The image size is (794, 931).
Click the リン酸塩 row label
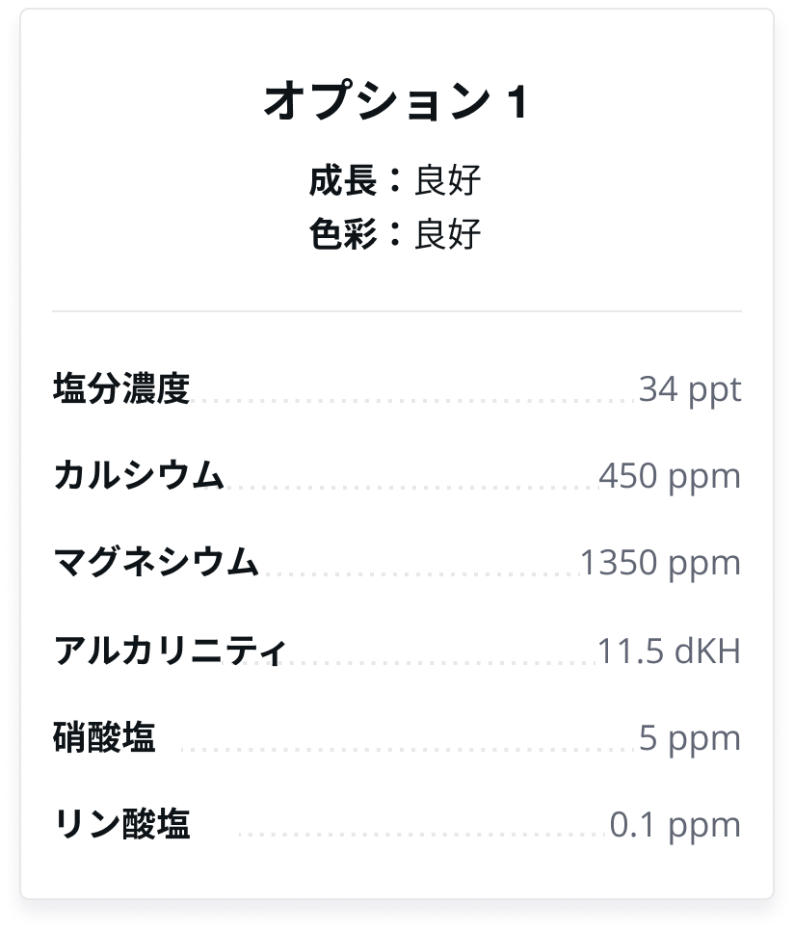pyautogui.click(x=121, y=824)
